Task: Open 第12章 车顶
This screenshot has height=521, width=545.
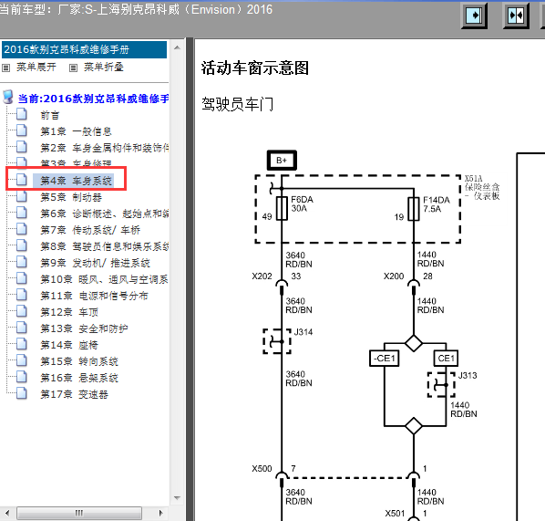Action: point(69,312)
